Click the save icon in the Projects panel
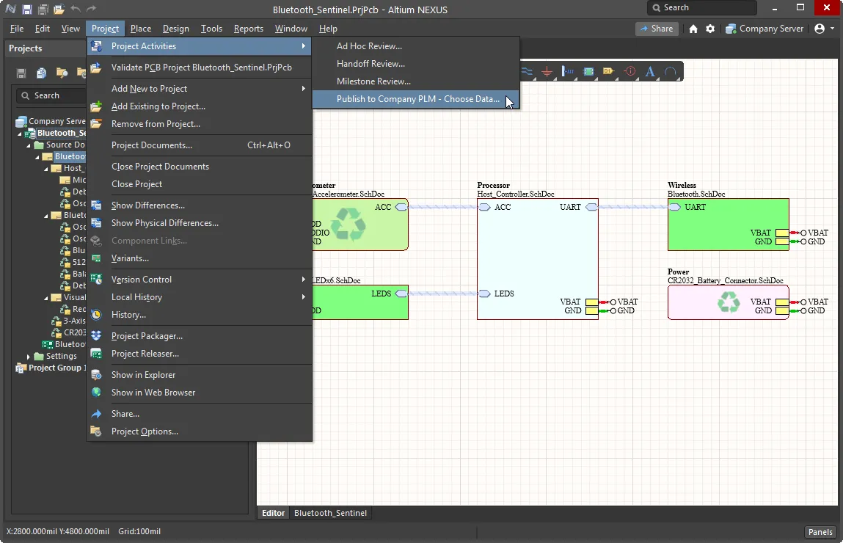 (x=21, y=73)
